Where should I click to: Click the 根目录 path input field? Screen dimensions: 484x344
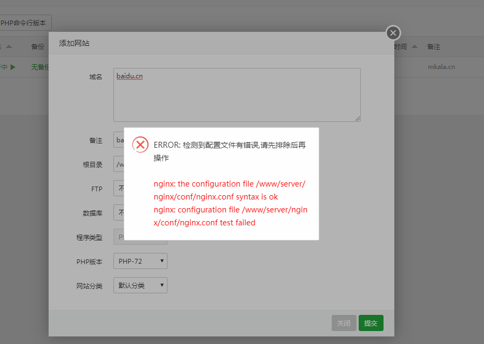[x=119, y=164]
